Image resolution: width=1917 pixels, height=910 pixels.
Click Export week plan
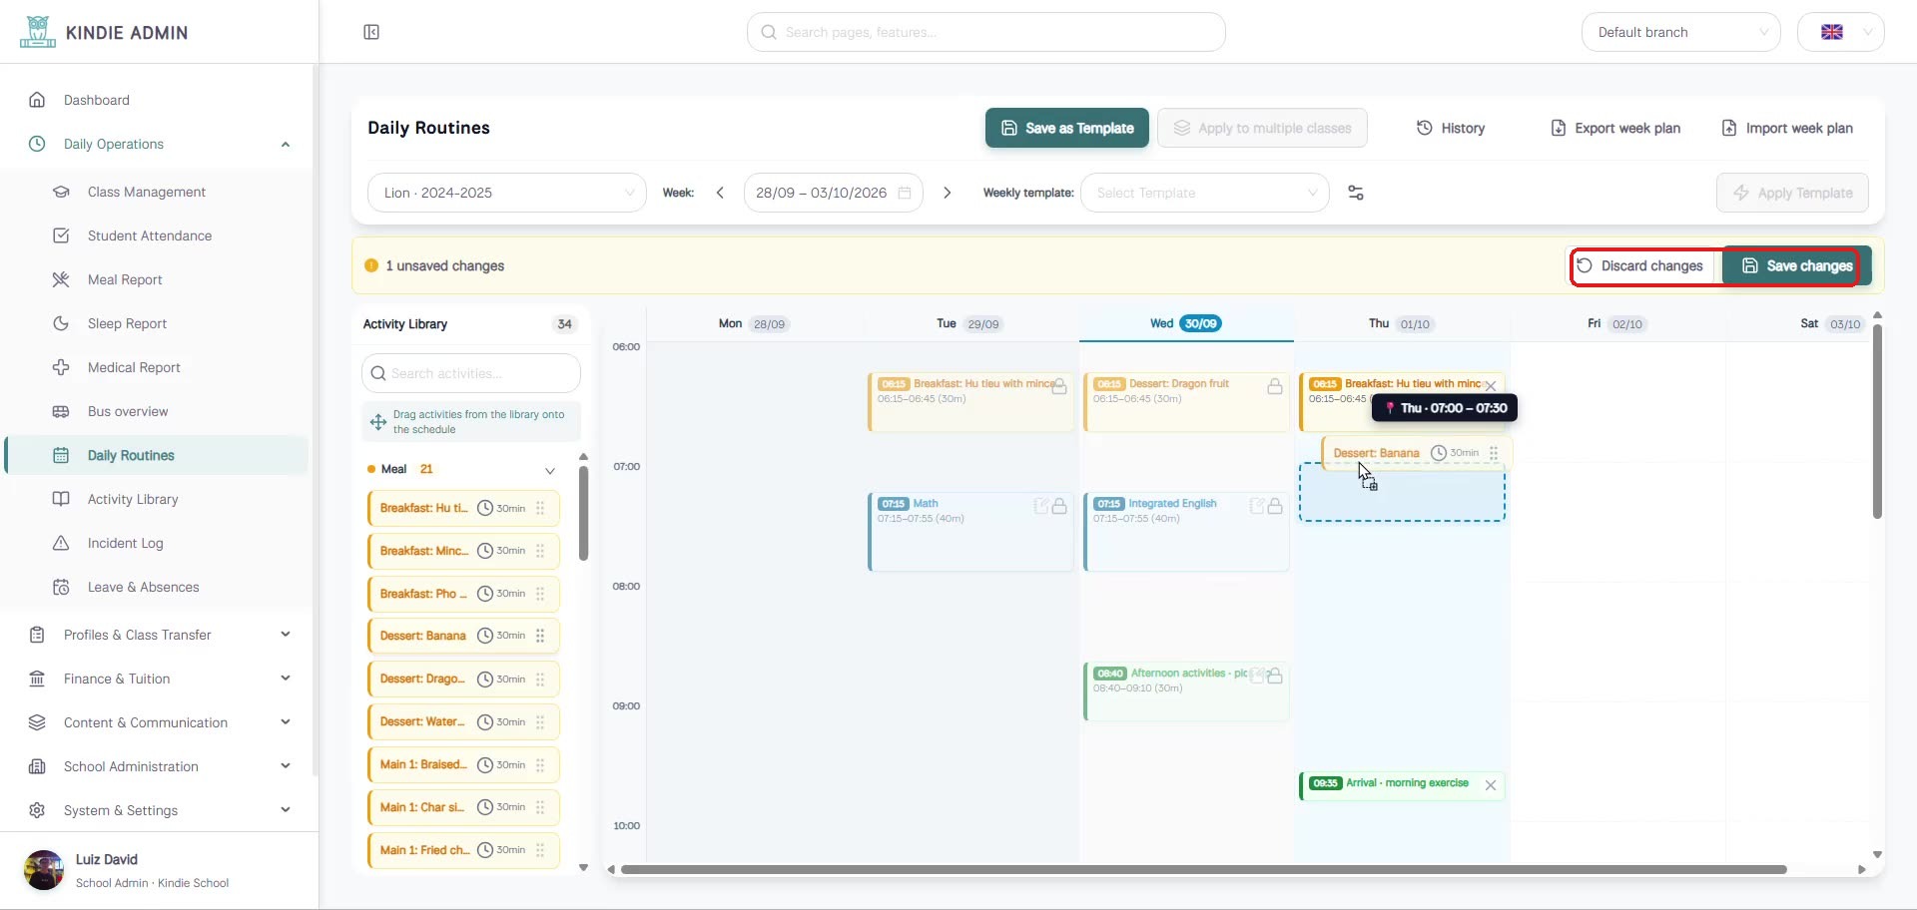pyautogui.click(x=1614, y=128)
